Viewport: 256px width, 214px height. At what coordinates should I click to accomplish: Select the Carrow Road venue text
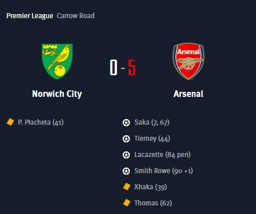[x=76, y=16]
